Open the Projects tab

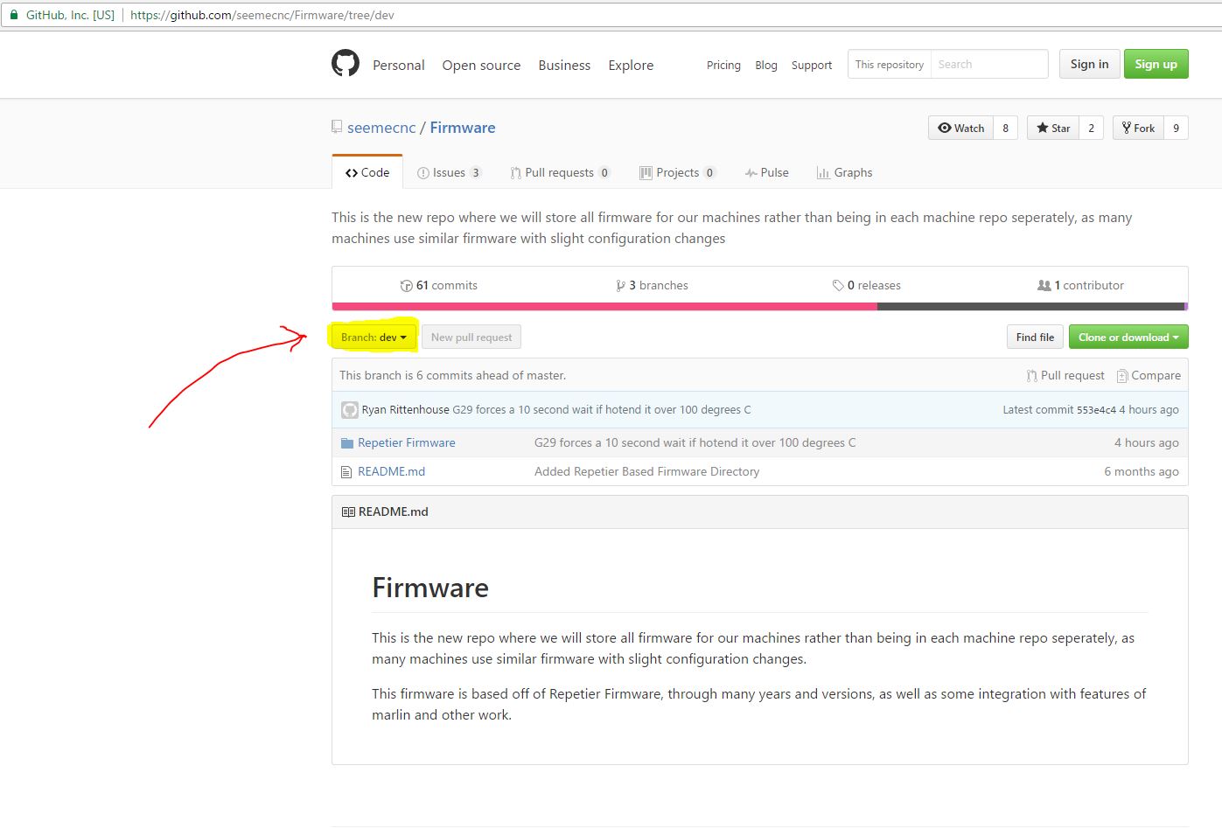point(677,173)
